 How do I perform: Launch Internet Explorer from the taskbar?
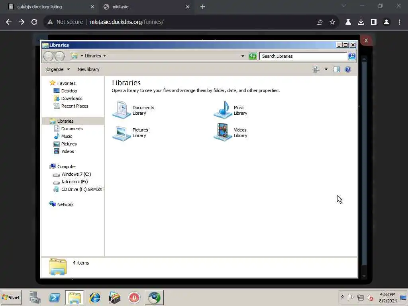tap(95, 297)
